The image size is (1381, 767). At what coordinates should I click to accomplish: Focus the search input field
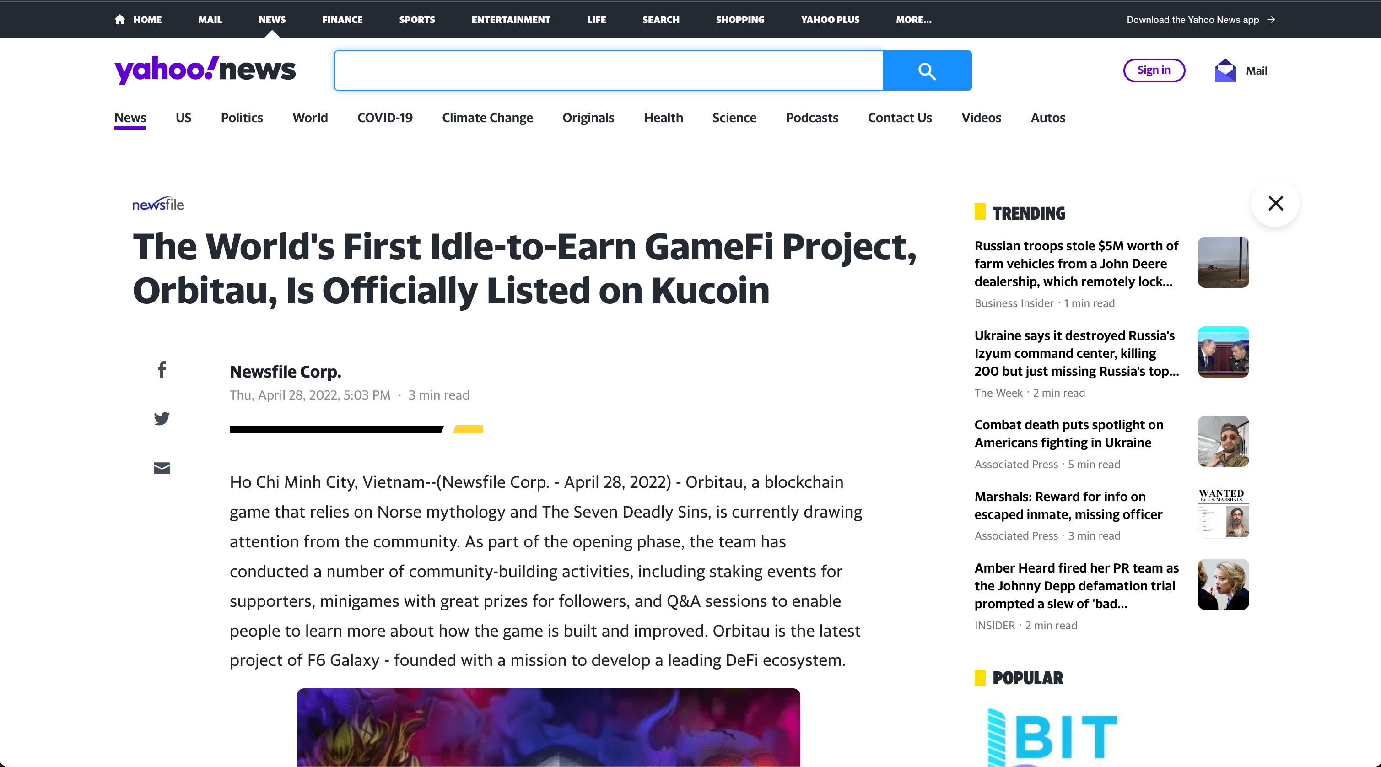point(609,71)
